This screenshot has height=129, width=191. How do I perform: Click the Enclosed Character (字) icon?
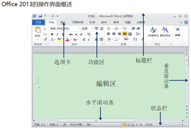coord(101,39)
